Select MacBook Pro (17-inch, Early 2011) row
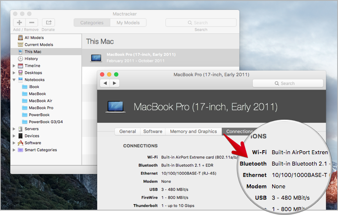The width and height of the screenshot is (338, 215). 161,58
